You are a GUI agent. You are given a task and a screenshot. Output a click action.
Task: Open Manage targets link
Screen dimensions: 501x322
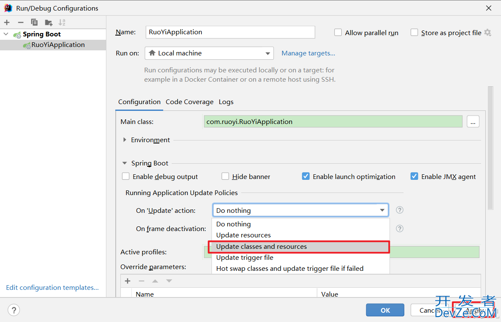(308, 53)
